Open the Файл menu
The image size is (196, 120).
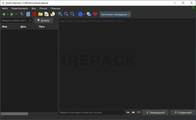coord(5,8)
